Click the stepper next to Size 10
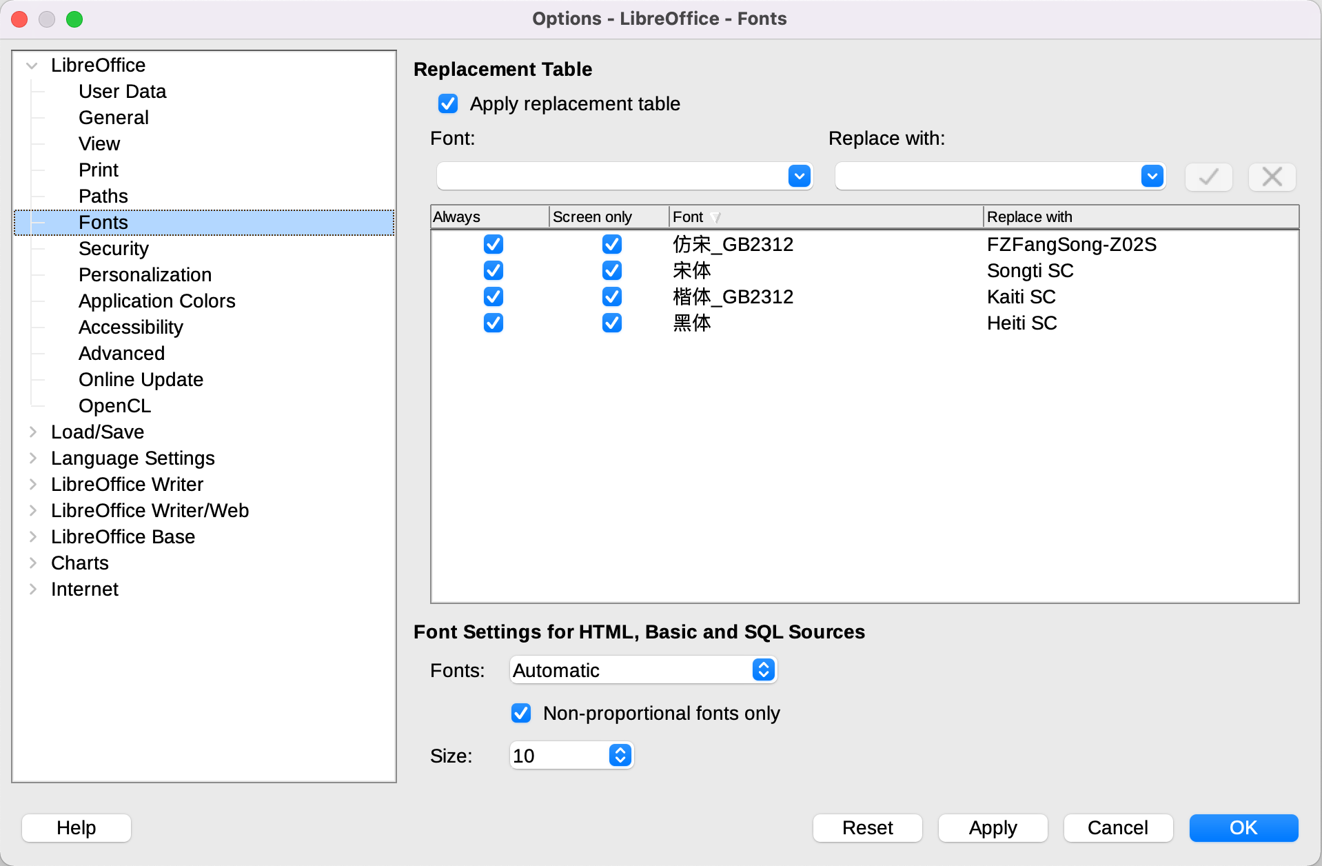The width and height of the screenshot is (1322, 866). (619, 755)
